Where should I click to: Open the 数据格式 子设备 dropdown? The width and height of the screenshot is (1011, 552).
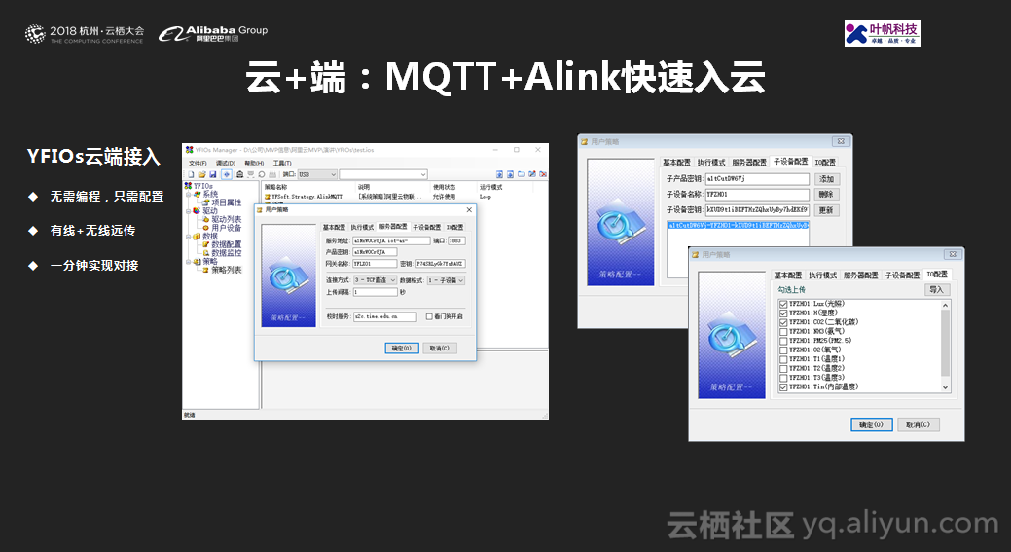click(x=446, y=279)
